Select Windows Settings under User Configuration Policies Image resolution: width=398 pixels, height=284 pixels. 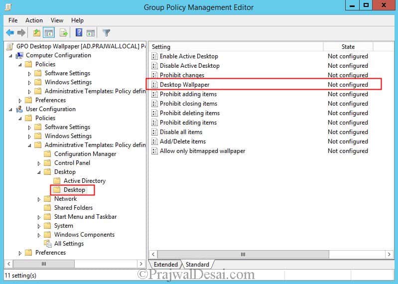(x=68, y=136)
